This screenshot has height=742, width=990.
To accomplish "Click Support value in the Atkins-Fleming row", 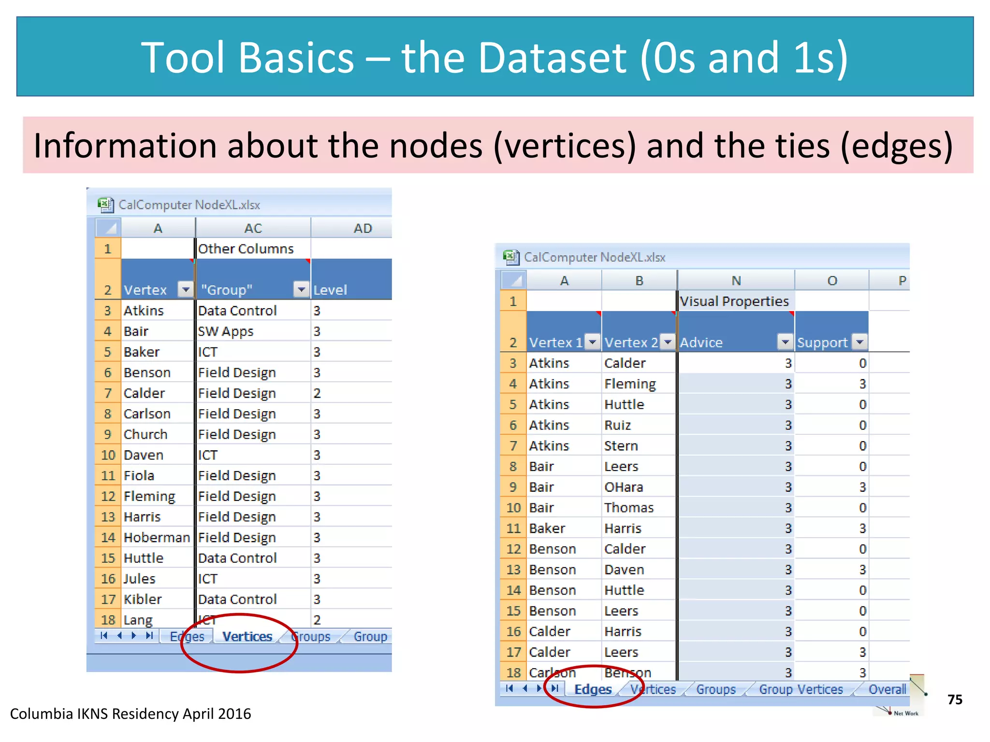I will click(832, 384).
